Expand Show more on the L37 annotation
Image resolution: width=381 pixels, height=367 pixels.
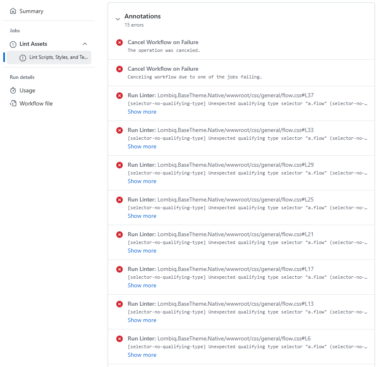pyautogui.click(x=142, y=112)
